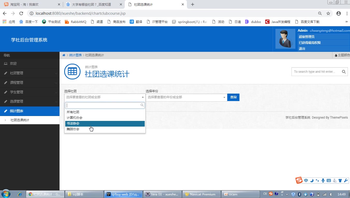The height and width of the screenshot is (198, 350).
Task: Open Internet Explorer from taskbar
Action: coord(20,194)
